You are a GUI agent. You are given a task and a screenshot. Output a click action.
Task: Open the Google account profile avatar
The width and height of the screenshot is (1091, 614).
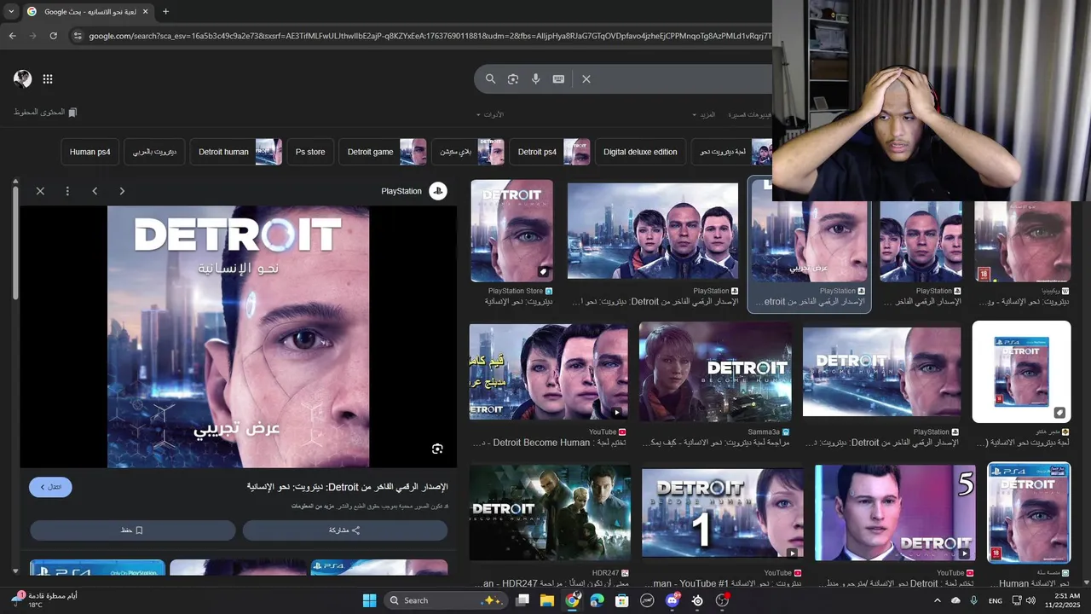click(22, 78)
